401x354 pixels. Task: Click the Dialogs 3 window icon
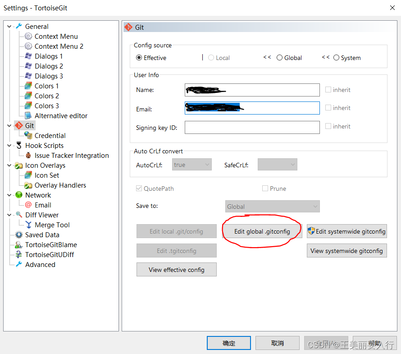pos(28,76)
